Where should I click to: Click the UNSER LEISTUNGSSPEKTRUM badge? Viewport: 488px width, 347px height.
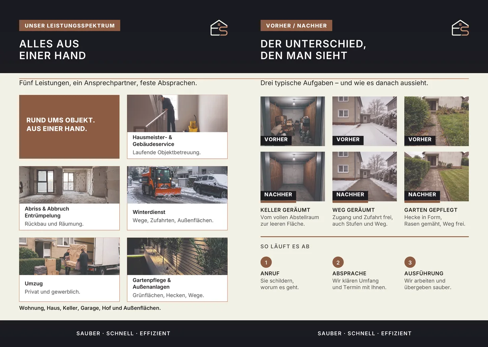(x=70, y=25)
